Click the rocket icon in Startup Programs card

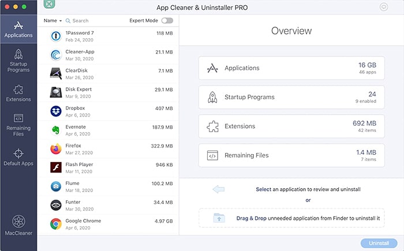click(212, 98)
